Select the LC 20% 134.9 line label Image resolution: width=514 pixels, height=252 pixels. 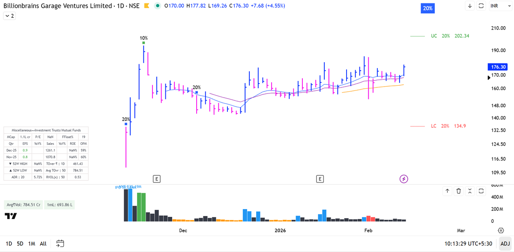pyautogui.click(x=448, y=126)
